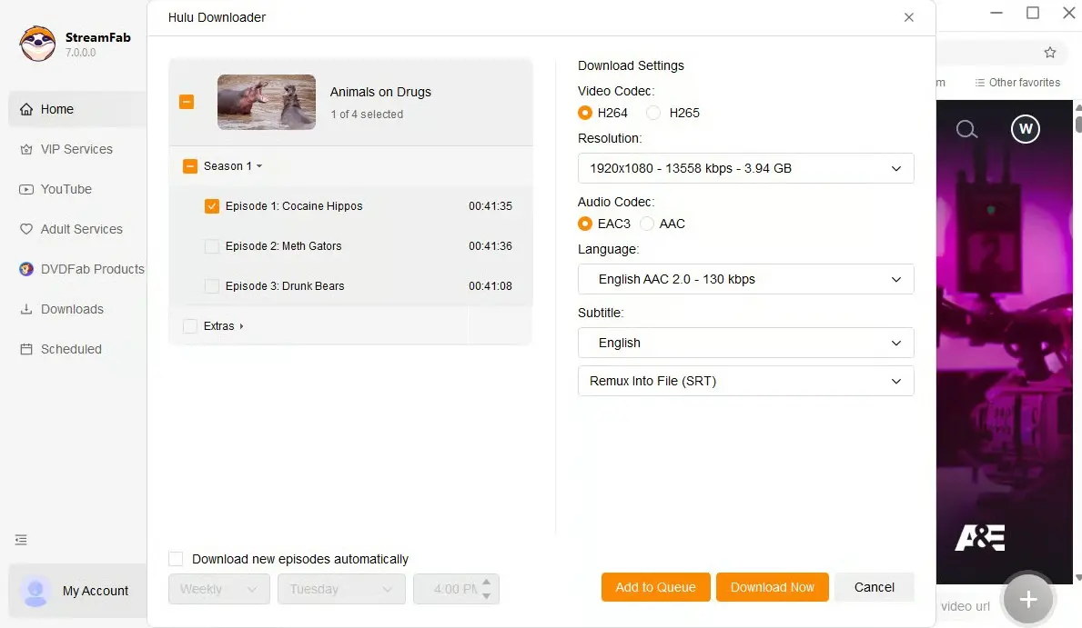This screenshot has width=1082, height=628.
Task: Toggle the Season 1 checkbox
Action: tap(190, 166)
